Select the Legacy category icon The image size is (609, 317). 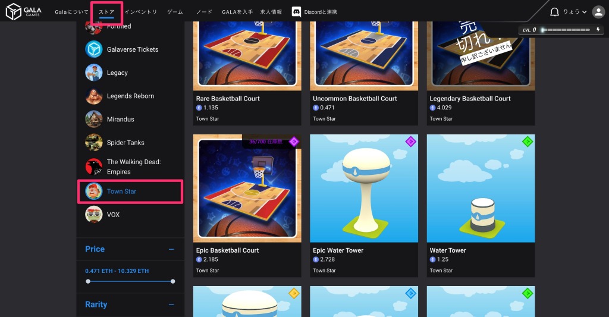point(93,73)
